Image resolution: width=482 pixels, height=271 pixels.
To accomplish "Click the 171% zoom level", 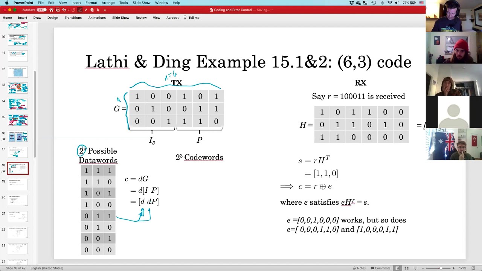I will 463,268.
